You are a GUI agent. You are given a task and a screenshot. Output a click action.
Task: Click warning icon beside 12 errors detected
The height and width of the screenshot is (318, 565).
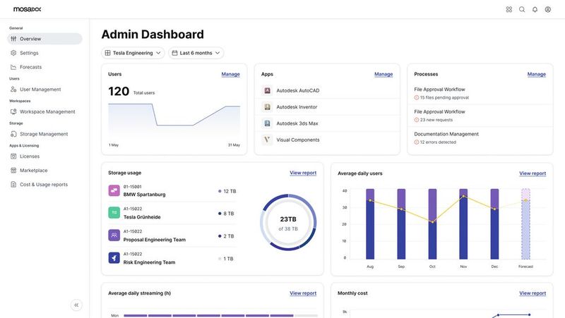[417, 142]
